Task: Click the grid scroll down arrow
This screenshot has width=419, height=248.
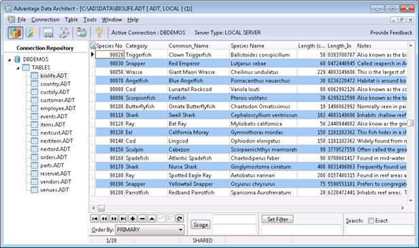Action: [x=411, y=200]
